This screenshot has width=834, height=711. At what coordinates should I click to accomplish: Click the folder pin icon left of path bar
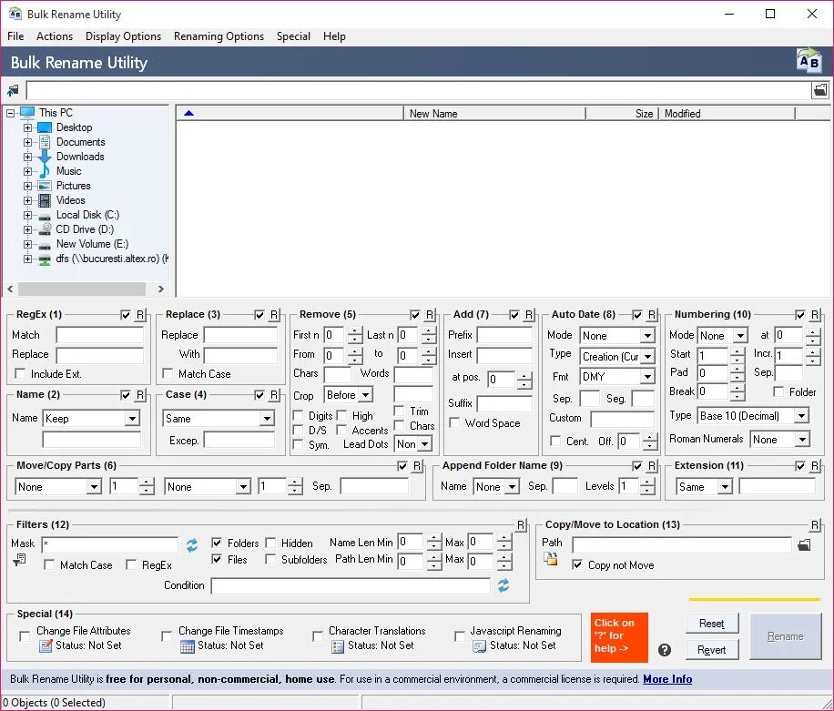tap(13, 90)
